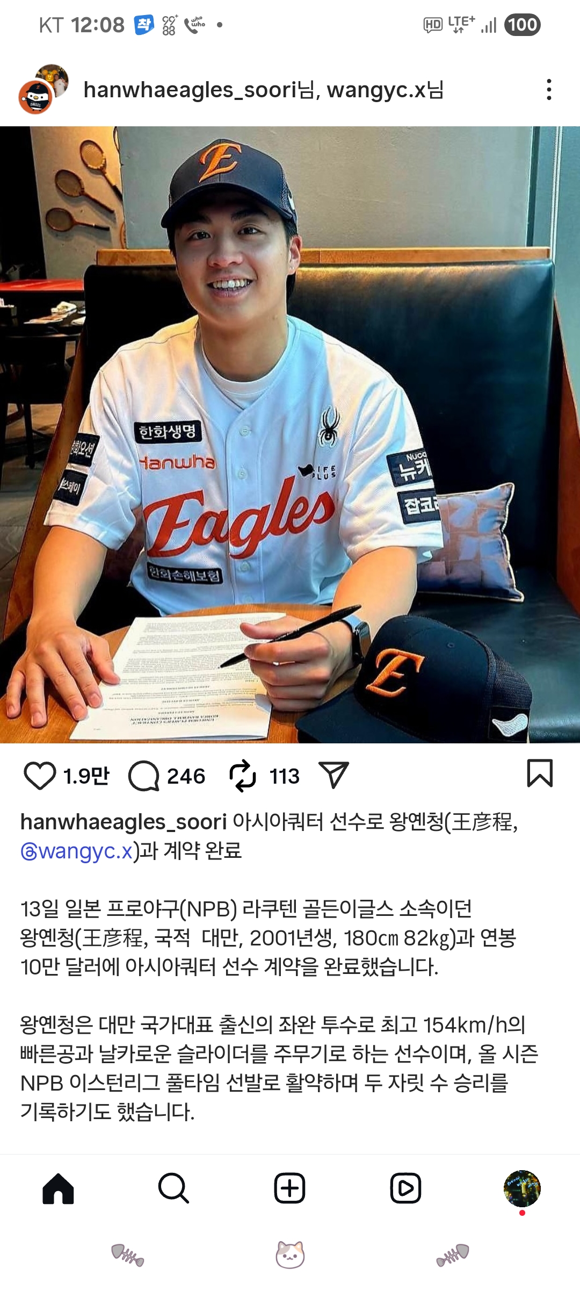Open Search tab with magnifier icon
580x1290 pixels.
[x=173, y=1188]
